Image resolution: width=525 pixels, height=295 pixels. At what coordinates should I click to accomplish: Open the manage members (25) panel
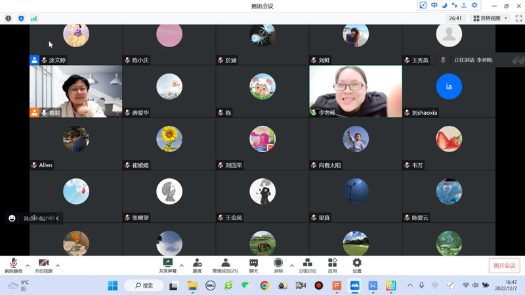point(225,264)
